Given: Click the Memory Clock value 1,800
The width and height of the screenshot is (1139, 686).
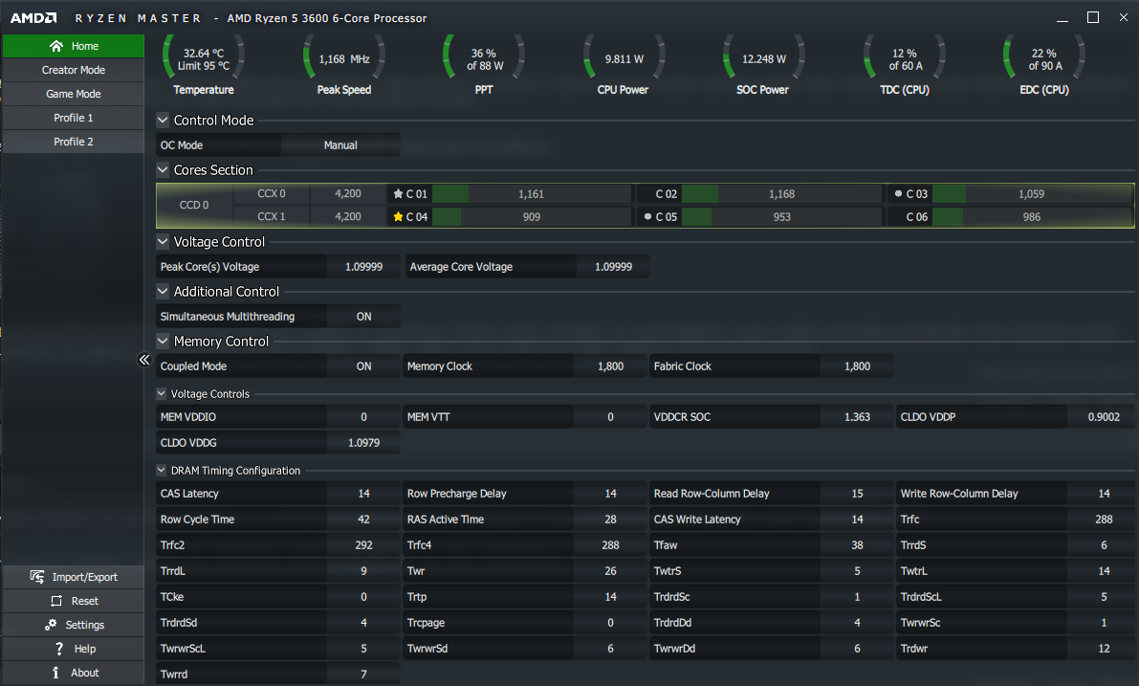Looking at the screenshot, I should [x=610, y=366].
